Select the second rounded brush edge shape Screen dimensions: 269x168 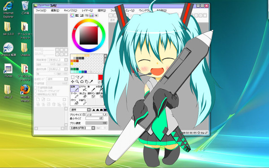97,110
